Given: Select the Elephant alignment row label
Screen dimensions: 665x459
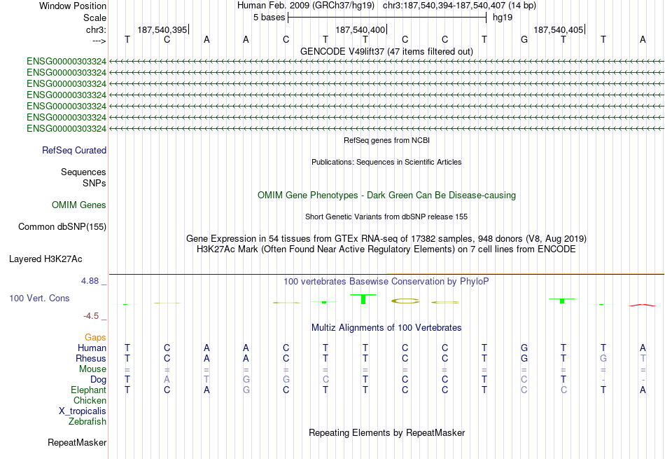Looking at the screenshot, I should tap(88, 390).
